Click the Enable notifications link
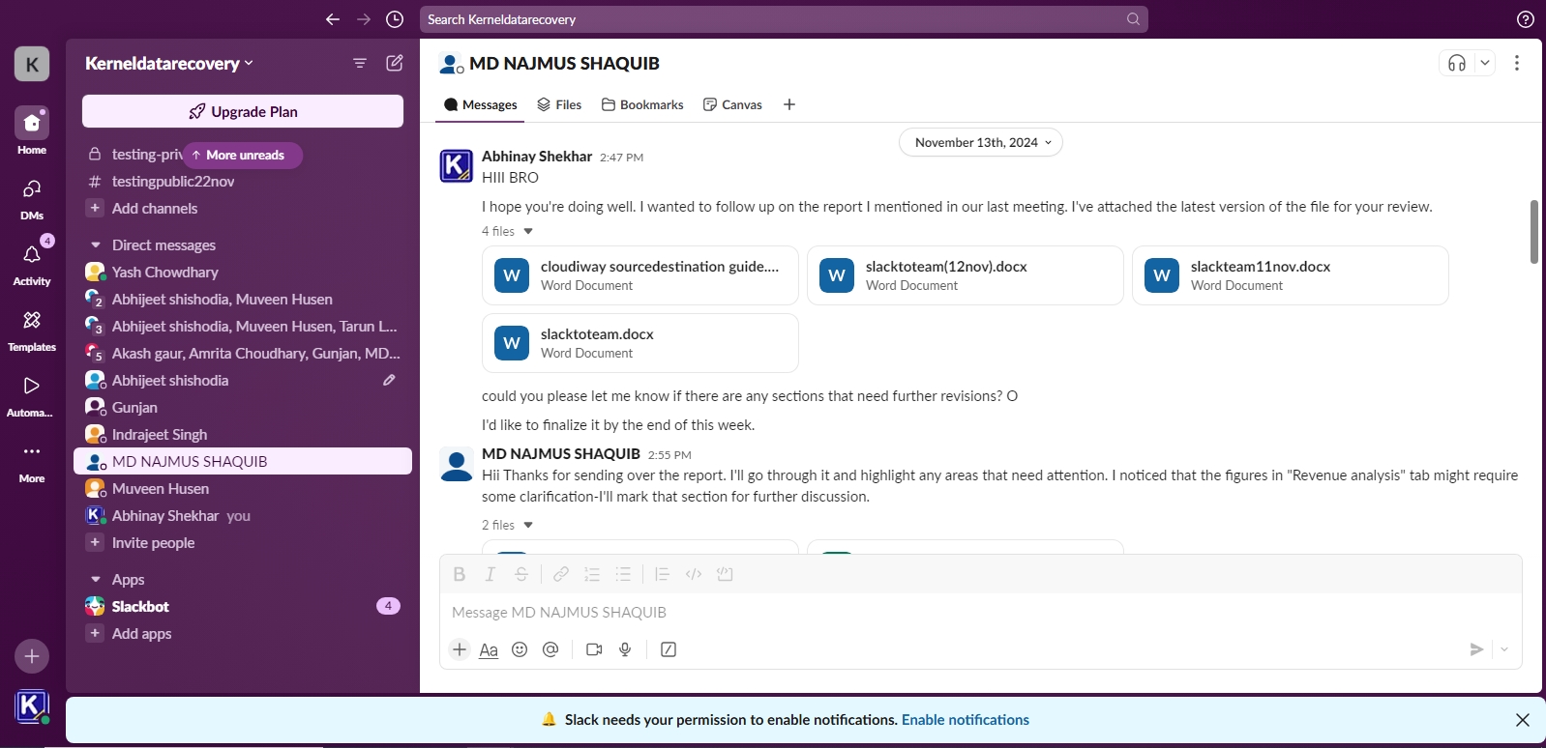This screenshot has width=1546, height=748. point(966,720)
